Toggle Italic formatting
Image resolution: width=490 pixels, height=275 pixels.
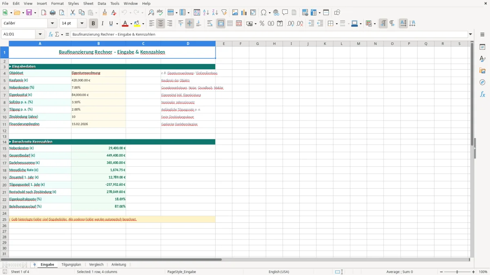102,24
